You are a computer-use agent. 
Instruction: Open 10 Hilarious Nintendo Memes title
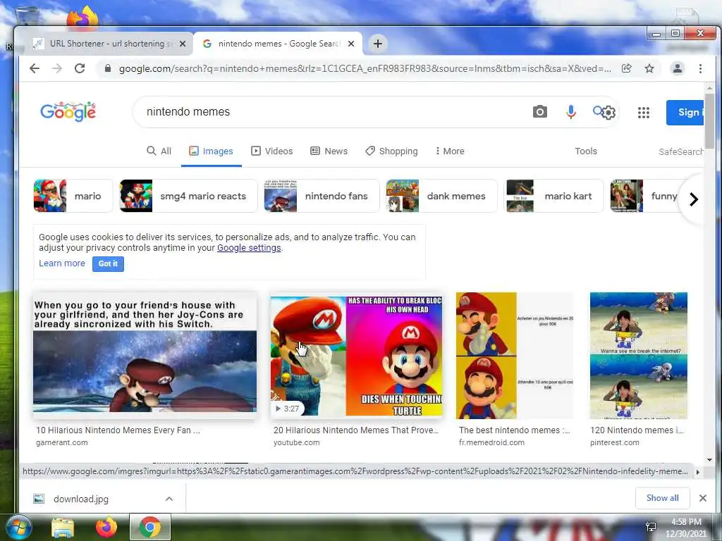click(x=118, y=430)
